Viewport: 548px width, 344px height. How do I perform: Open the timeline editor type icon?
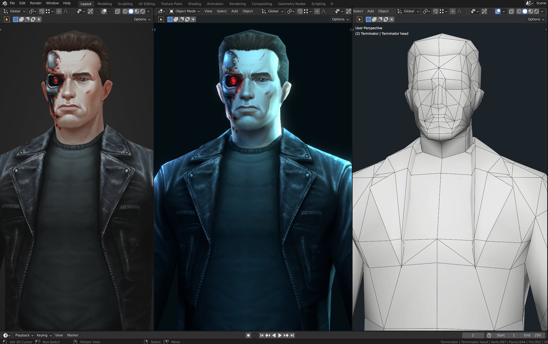click(x=6, y=335)
